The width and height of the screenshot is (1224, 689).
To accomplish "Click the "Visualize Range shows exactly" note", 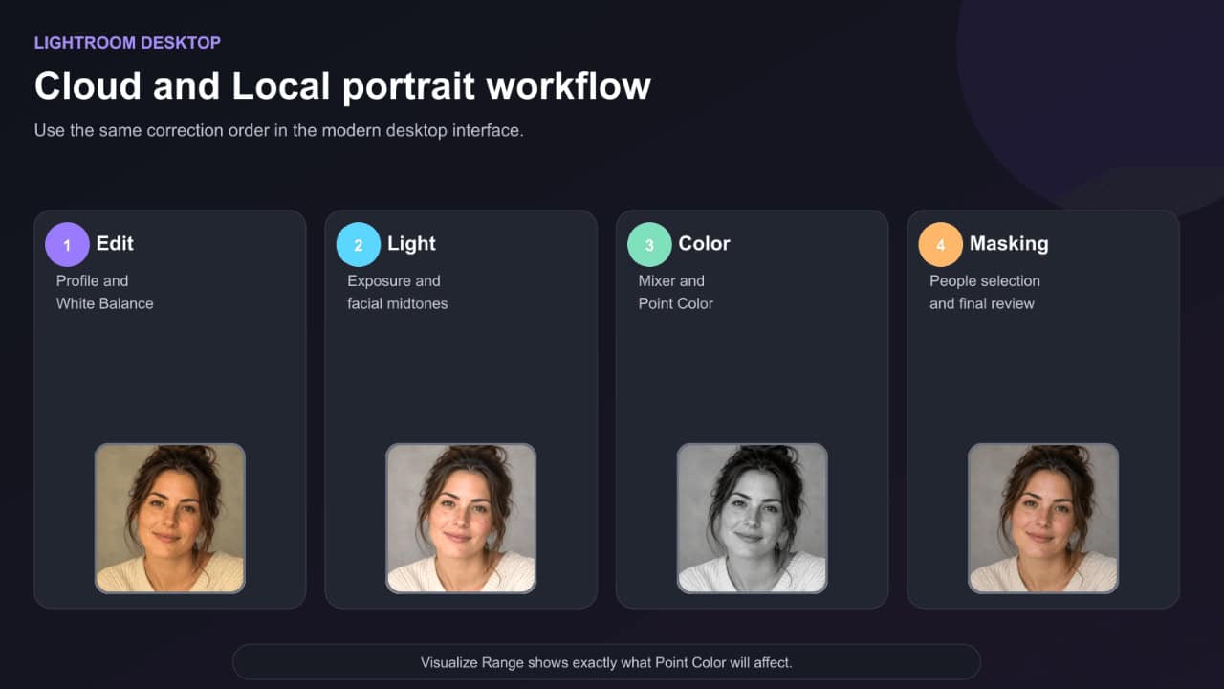I will (606, 662).
